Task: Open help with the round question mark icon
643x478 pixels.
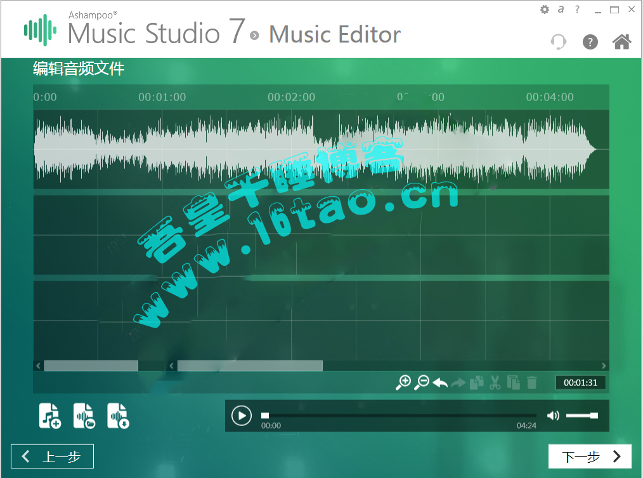Action: tap(590, 43)
